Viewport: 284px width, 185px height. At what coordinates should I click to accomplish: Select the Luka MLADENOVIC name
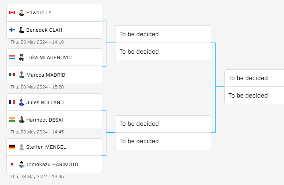click(49, 57)
